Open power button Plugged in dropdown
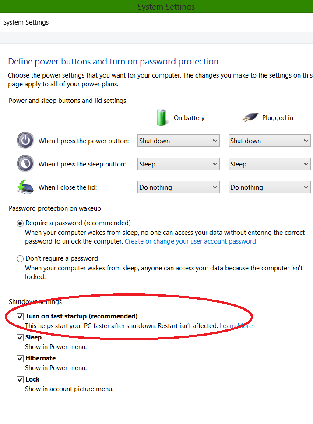This screenshot has width=313, height=424. (x=269, y=141)
